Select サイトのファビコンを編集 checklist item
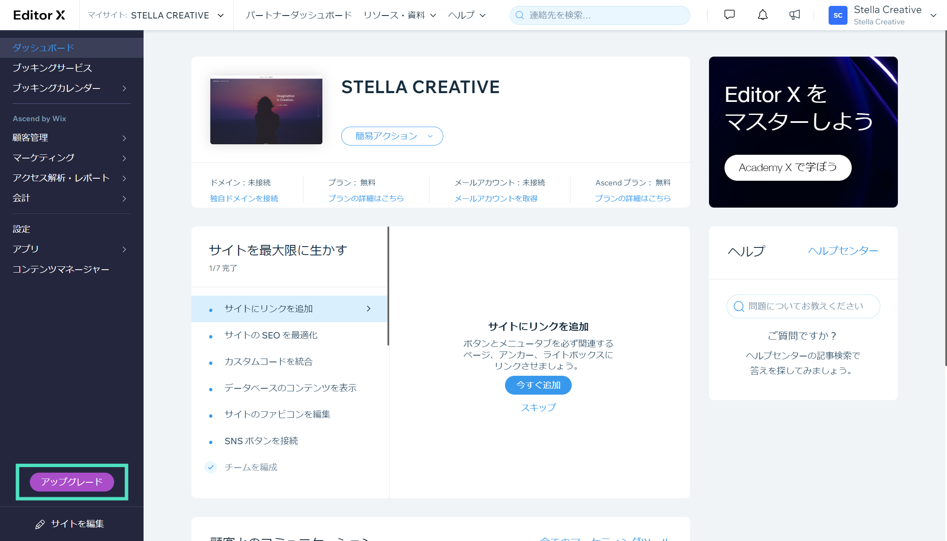This screenshot has width=947, height=541. click(289, 414)
